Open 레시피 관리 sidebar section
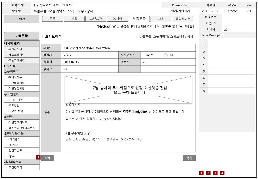This screenshot has height=179, width=258. (21, 43)
